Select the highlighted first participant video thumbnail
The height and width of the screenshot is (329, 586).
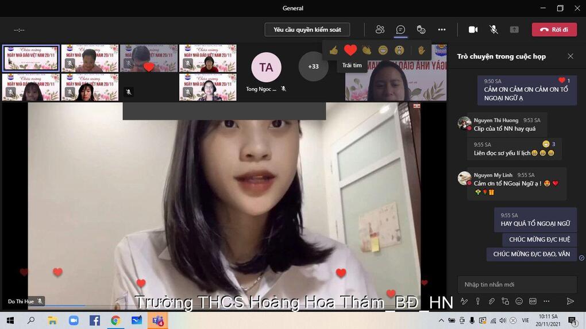(30, 58)
